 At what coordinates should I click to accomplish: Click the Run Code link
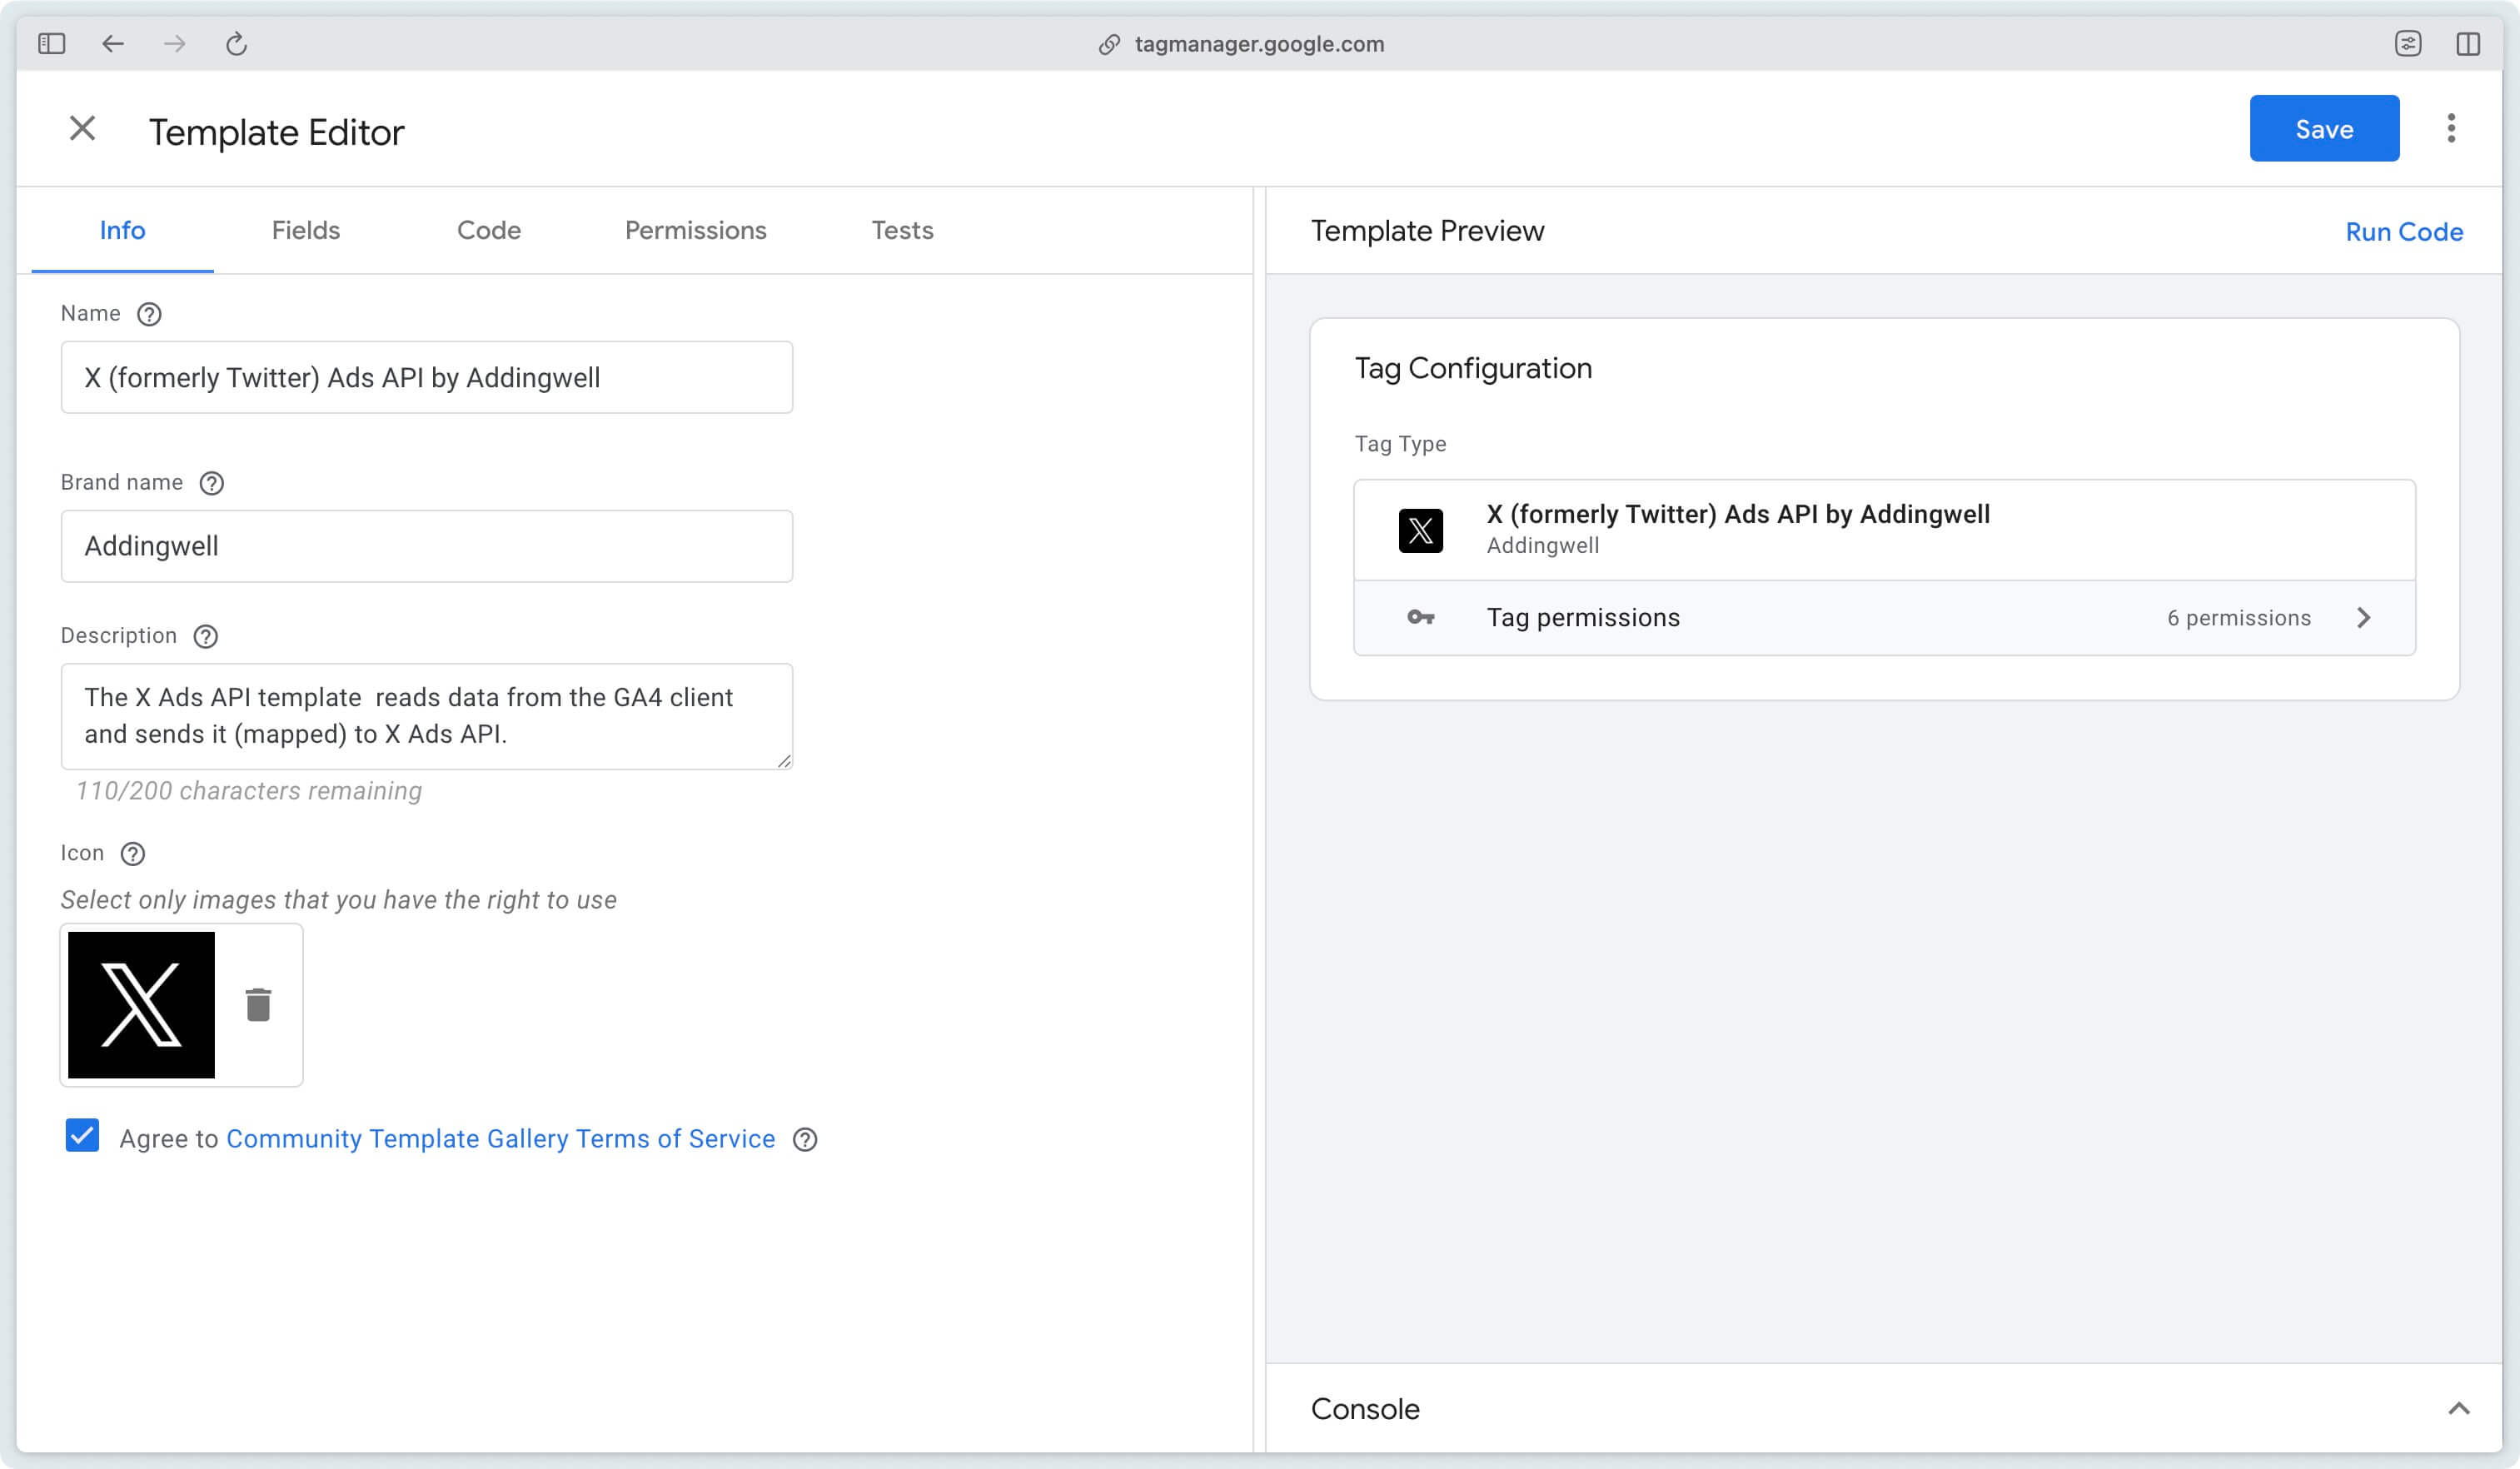tap(2404, 232)
